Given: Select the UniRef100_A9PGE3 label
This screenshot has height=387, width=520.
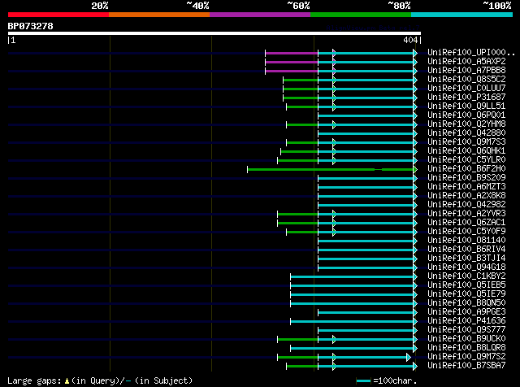Looking at the screenshot, I should [466, 312].
